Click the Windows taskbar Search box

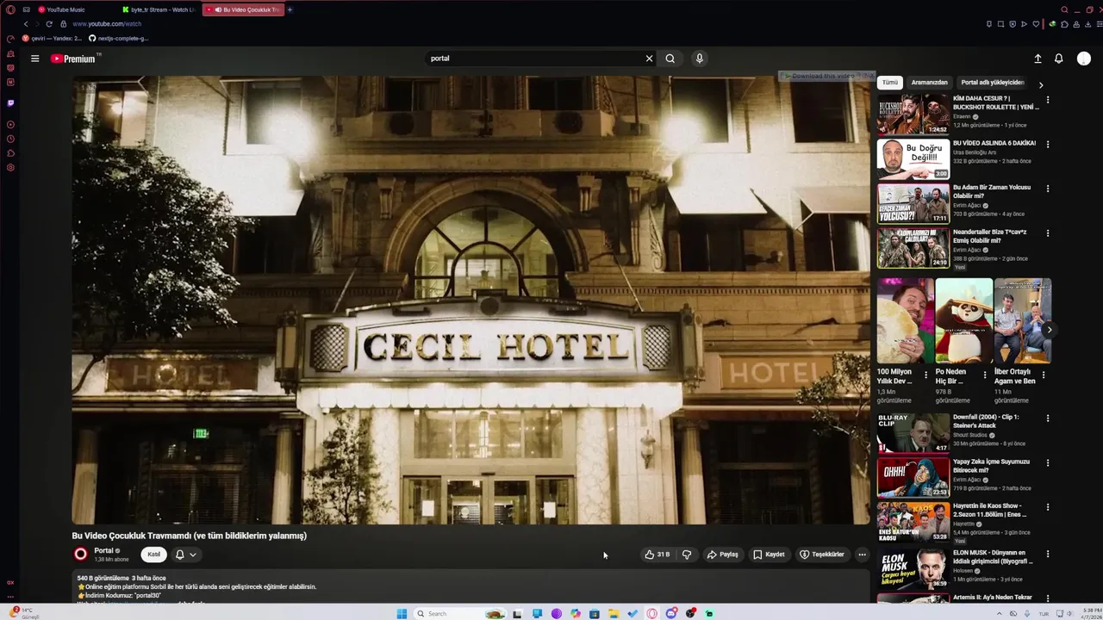[x=458, y=614]
